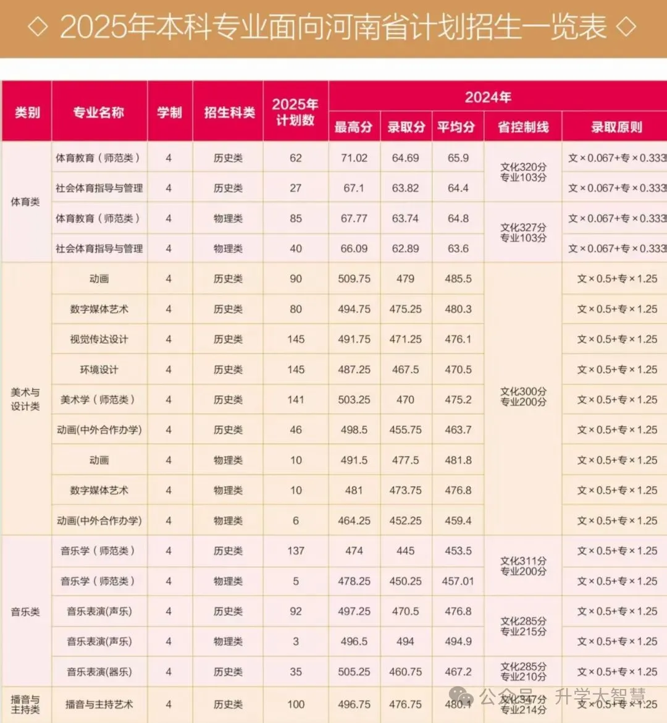
Task: Select the control line '文化285分 专业210分'
Action: click(x=523, y=671)
